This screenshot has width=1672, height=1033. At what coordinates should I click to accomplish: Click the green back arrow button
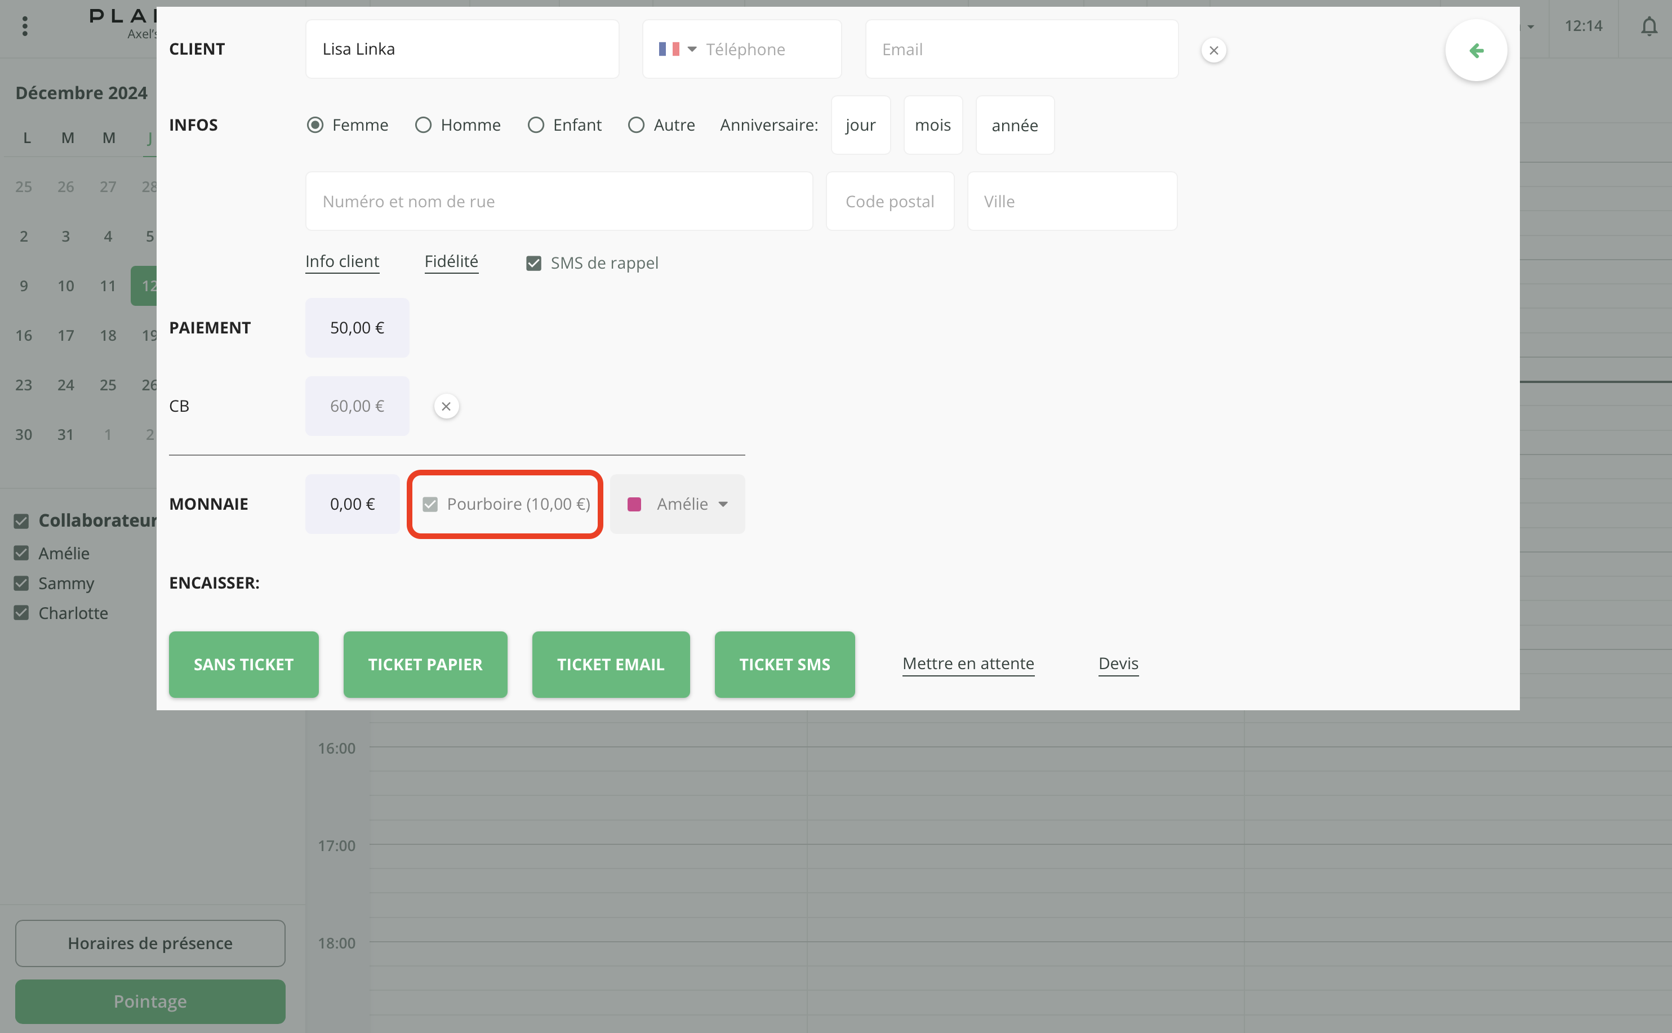click(1476, 51)
